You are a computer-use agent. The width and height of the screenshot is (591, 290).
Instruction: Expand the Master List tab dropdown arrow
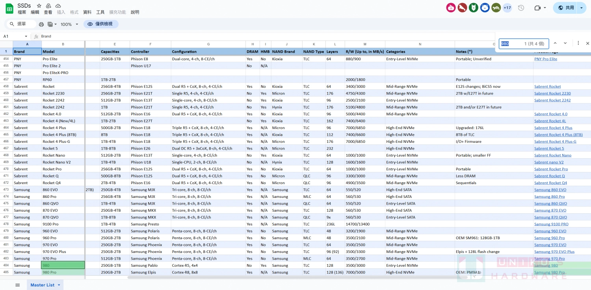pos(59,285)
